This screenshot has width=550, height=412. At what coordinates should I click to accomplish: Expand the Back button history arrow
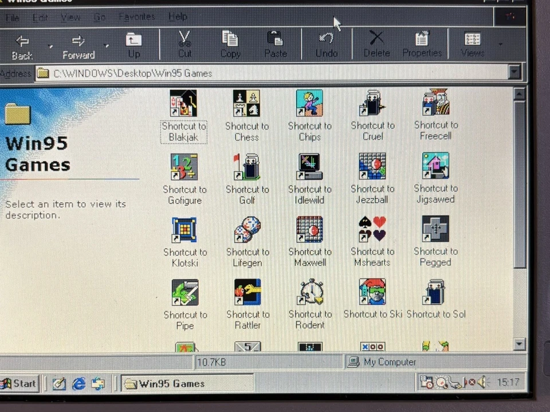[x=49, y=46]
